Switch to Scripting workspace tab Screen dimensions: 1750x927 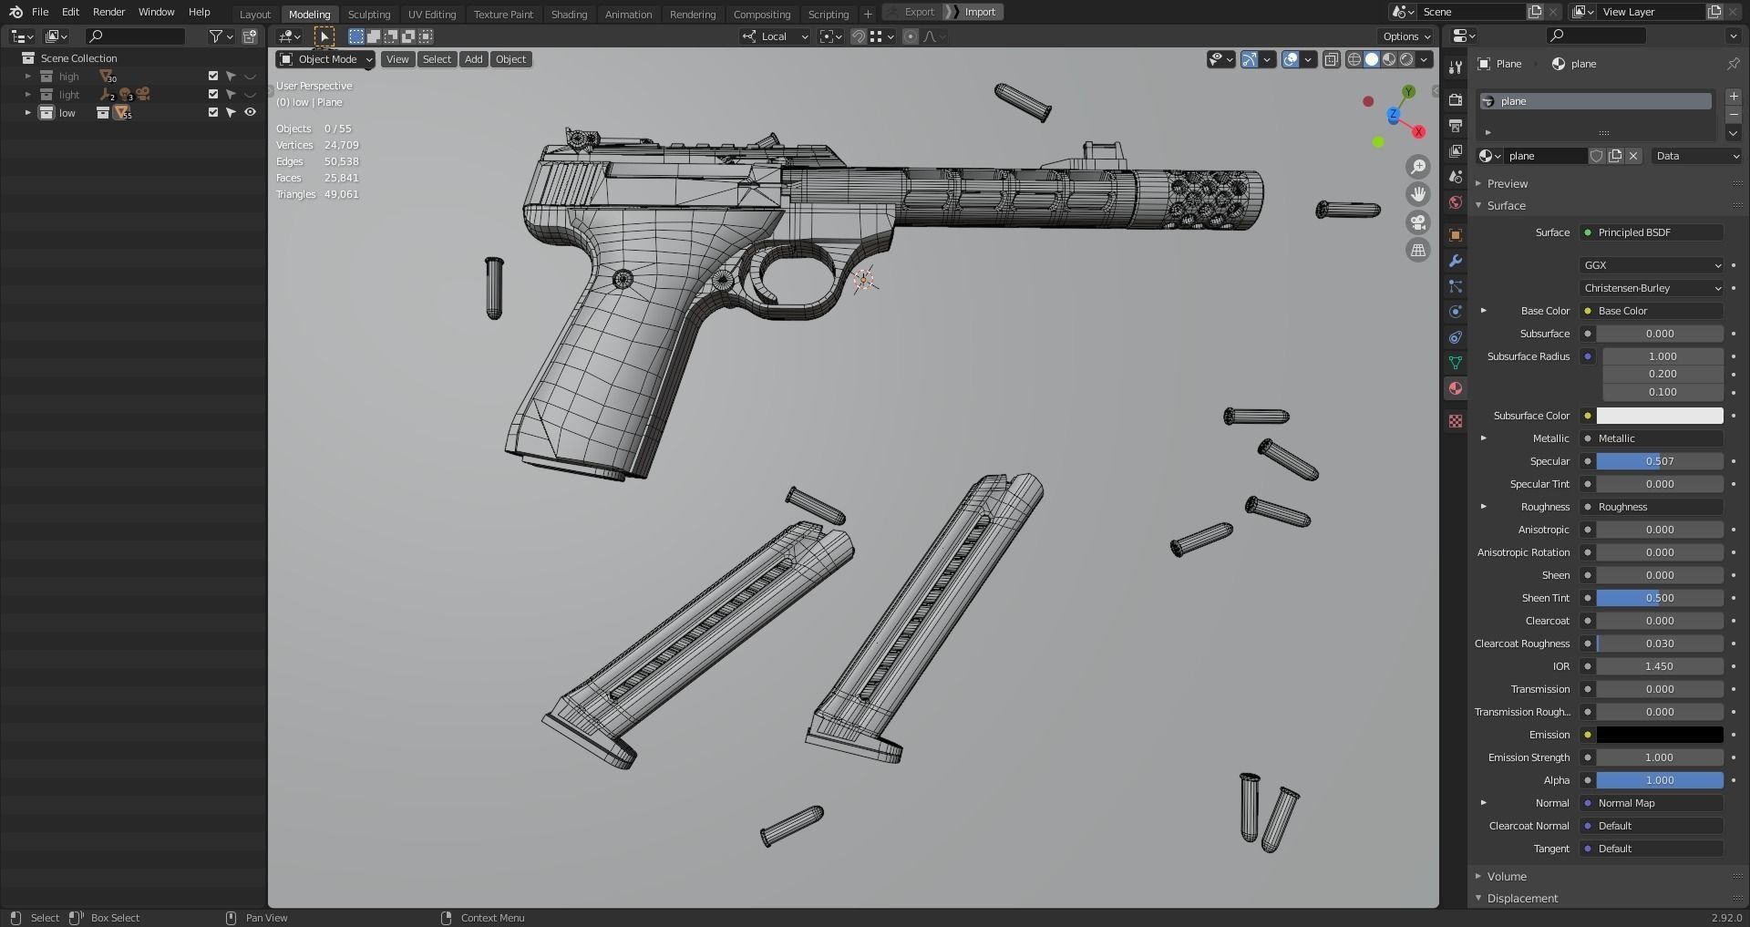[x=828, y=15]
